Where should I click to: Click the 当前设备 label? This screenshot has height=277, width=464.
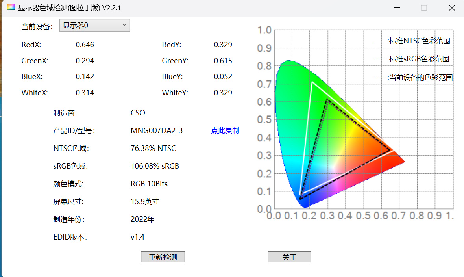pyautogui.click(x=37, y=27)
